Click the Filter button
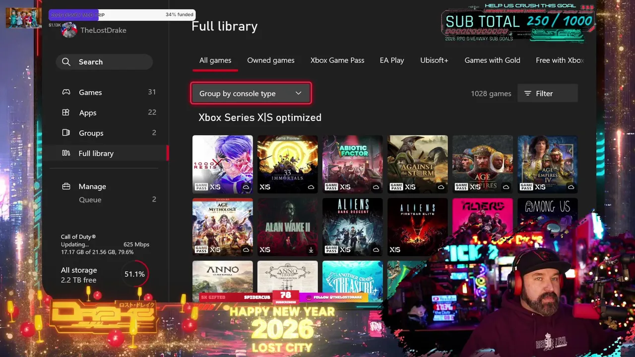 pos(548,93)
